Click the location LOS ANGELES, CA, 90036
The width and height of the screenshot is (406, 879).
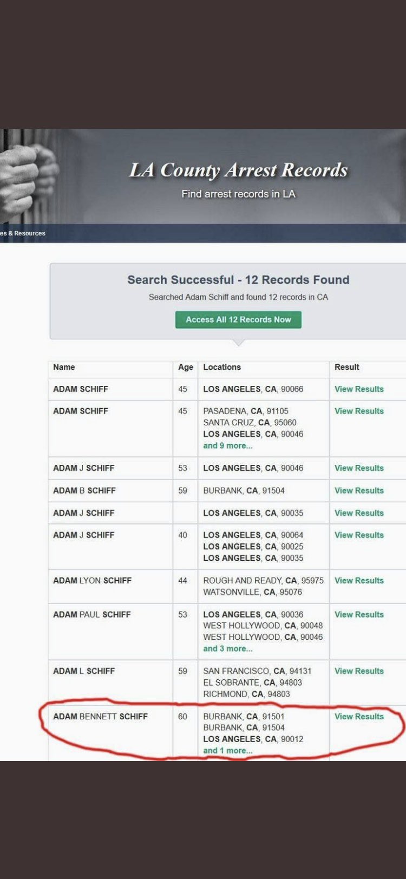point(253,615)
